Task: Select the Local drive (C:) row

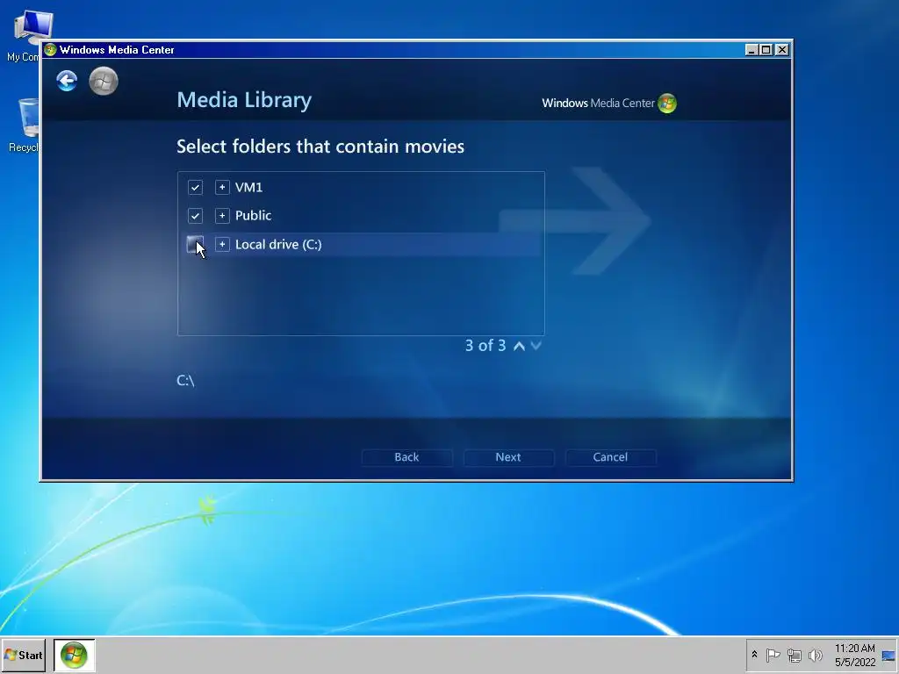Action: (x=361, y=245)
